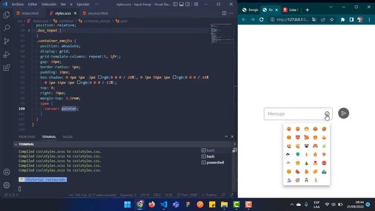Screen dimensions: 375x211
Task: Click Prettier in the status bar
Action: click(x=210, y=195)
